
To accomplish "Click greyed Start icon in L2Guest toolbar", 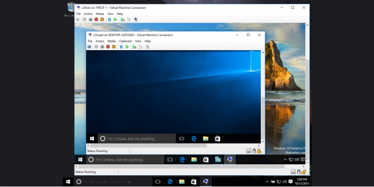I will (x=96, y=47).
